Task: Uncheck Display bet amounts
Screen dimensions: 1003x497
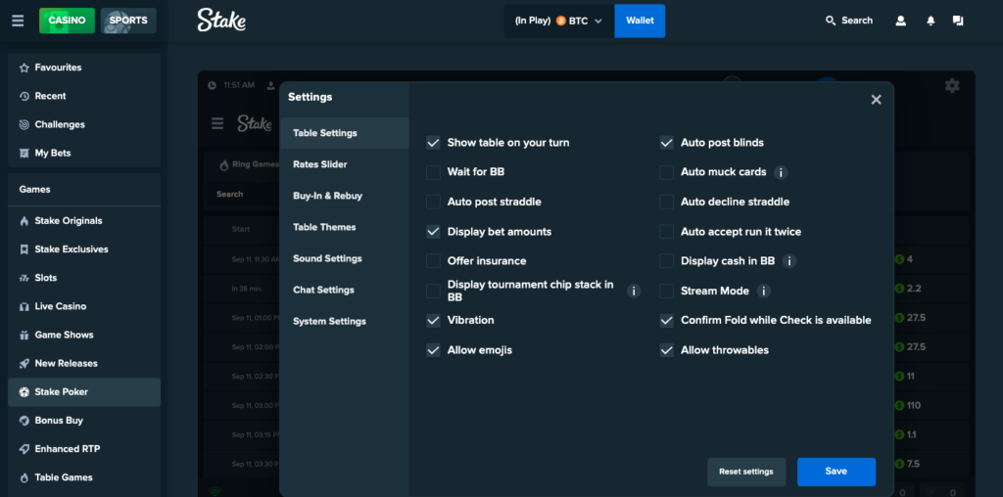Action: 433,231
